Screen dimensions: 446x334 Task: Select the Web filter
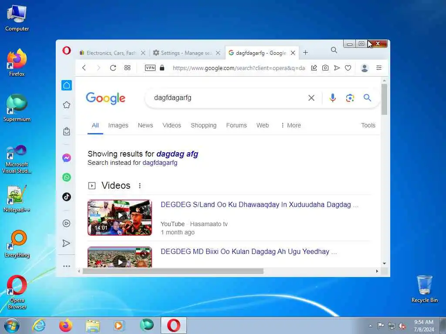coord(263,125)
